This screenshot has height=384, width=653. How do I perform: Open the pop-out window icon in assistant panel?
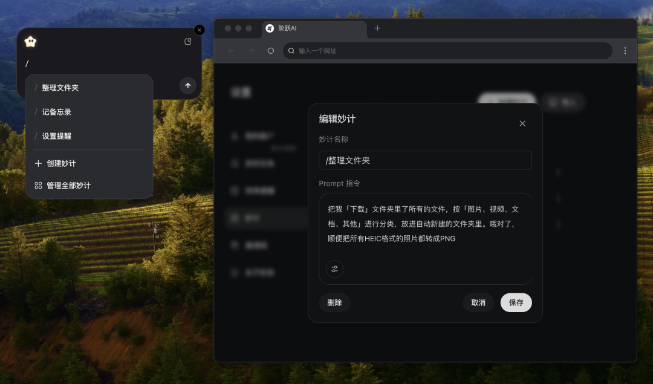(188, 42)
